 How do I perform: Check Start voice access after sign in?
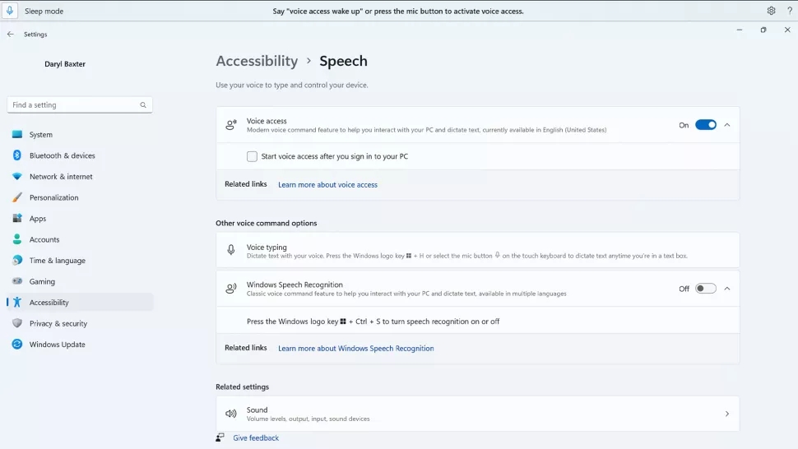coord(252,156)
